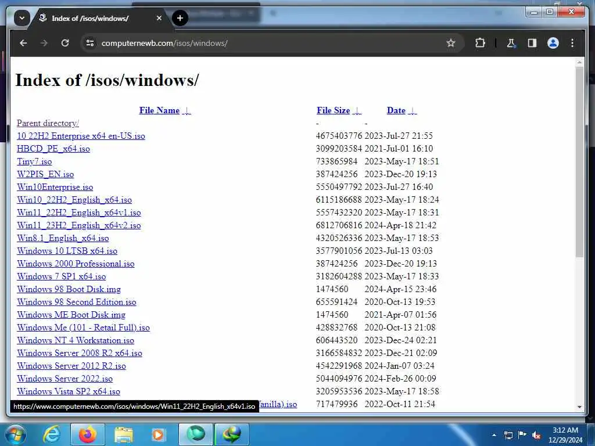Download Windows 10 LTSB x64.iso
595x446 pixels.
[67, 251]
